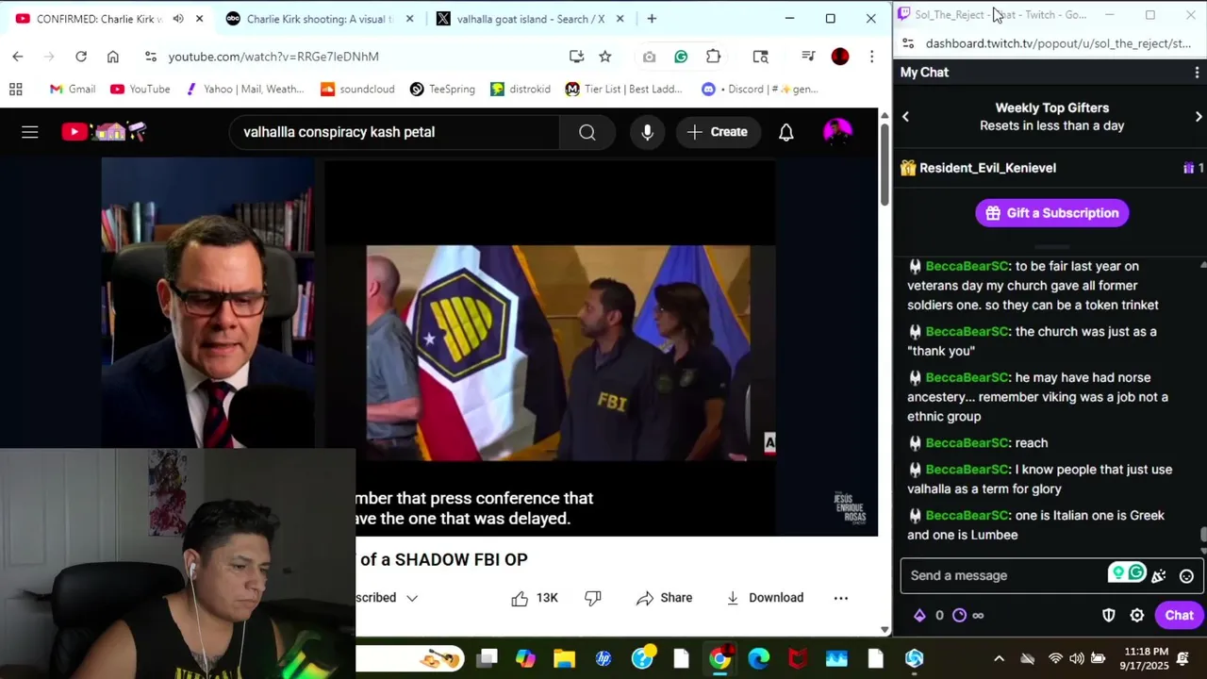This screenshot has height=679, width=1207.
Task: Open Chrome three-dot menu
Action: coord(871,57)
